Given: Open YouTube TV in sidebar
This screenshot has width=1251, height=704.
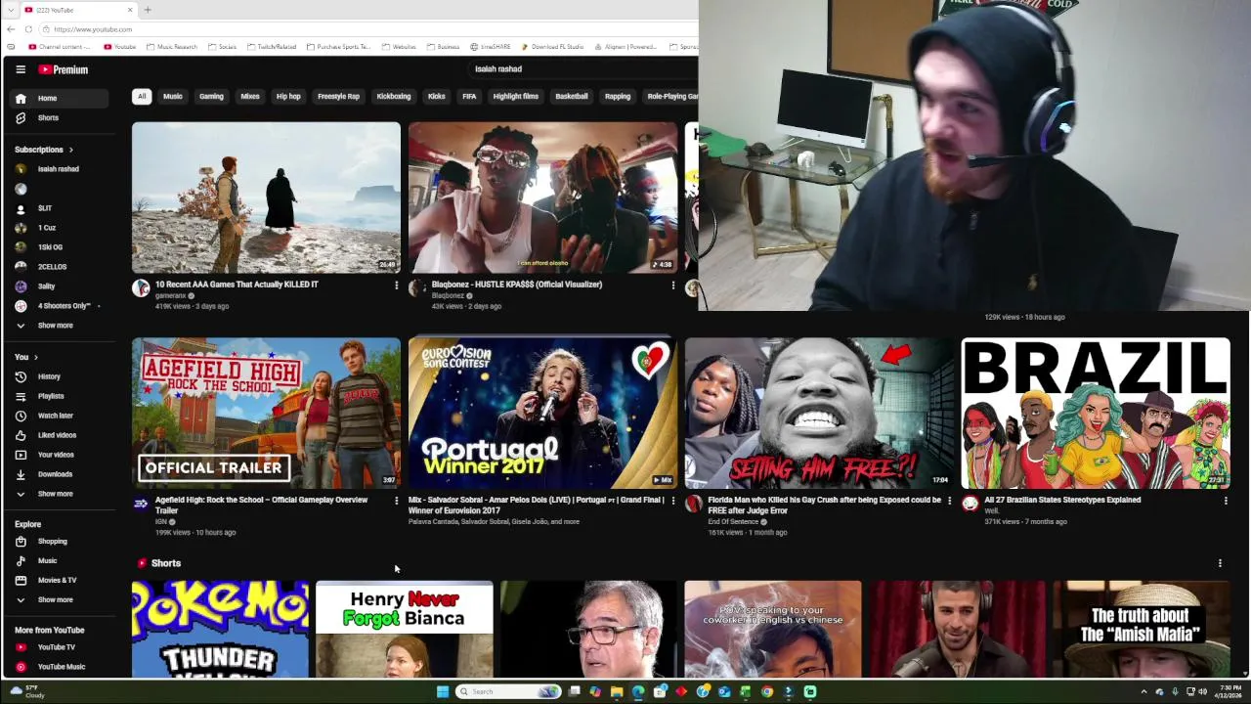Looking at the screenshot, I should coord(60,647).
